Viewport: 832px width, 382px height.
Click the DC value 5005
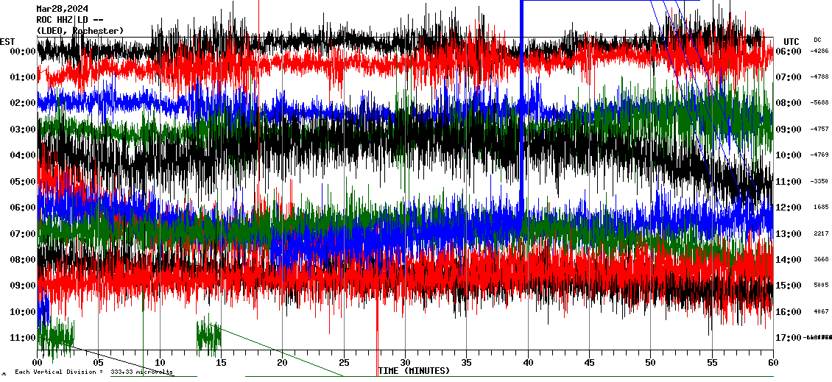[x=820, y=286]
